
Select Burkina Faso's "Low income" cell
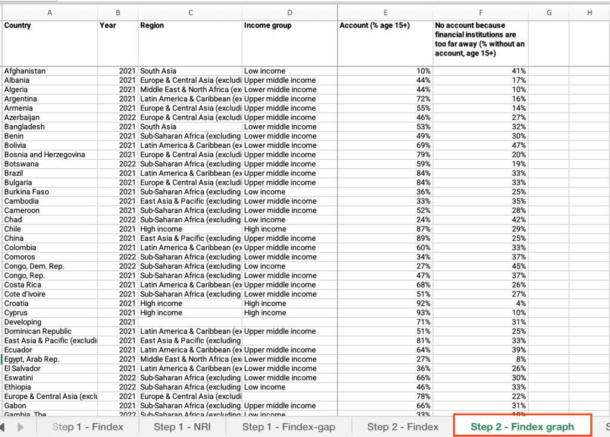pyautogui.click(x=290, y=192)
